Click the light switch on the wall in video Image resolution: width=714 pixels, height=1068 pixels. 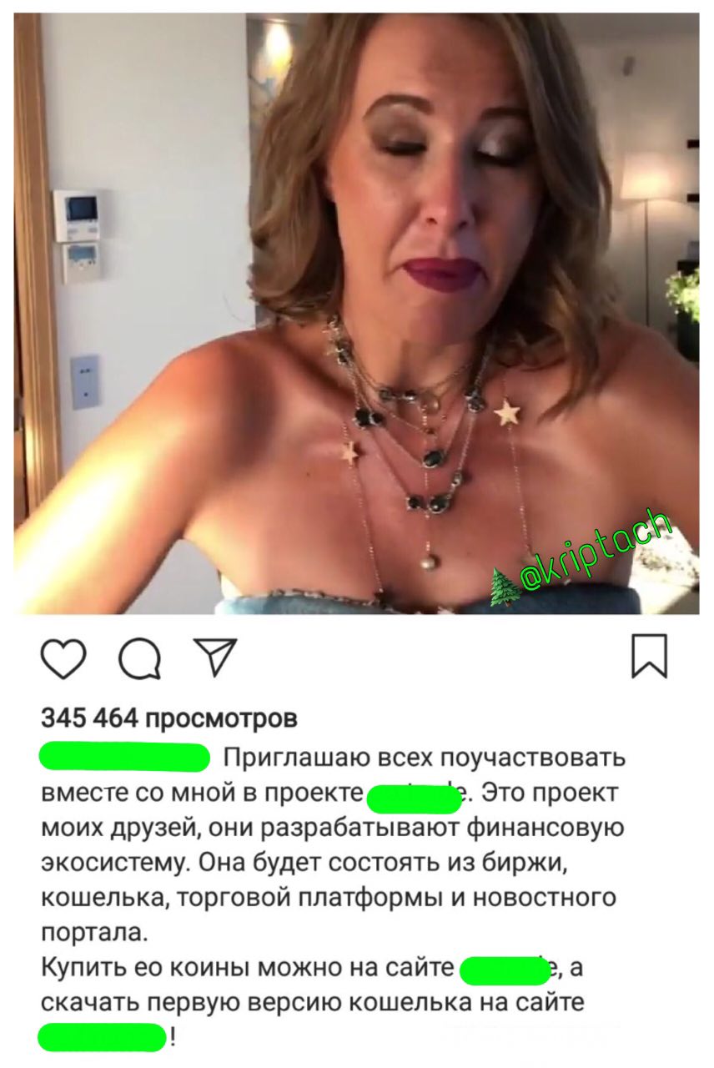[x=86, y=381]
